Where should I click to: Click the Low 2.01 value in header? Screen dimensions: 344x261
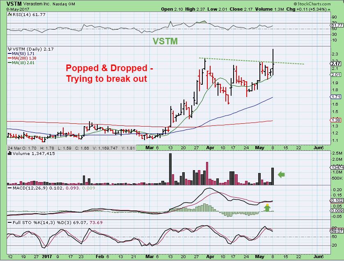click(x=218, y=9)
